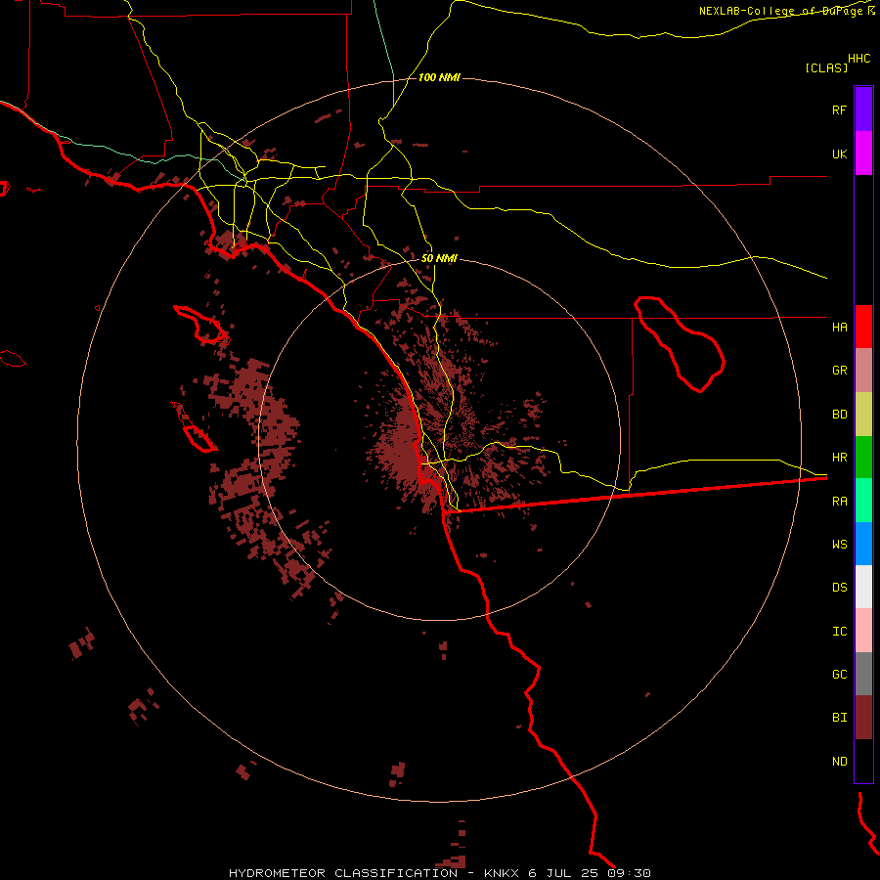Screen dimensions: 880x880
Task: Click the white DS color swatch
Action: click(x=863, y=587)
